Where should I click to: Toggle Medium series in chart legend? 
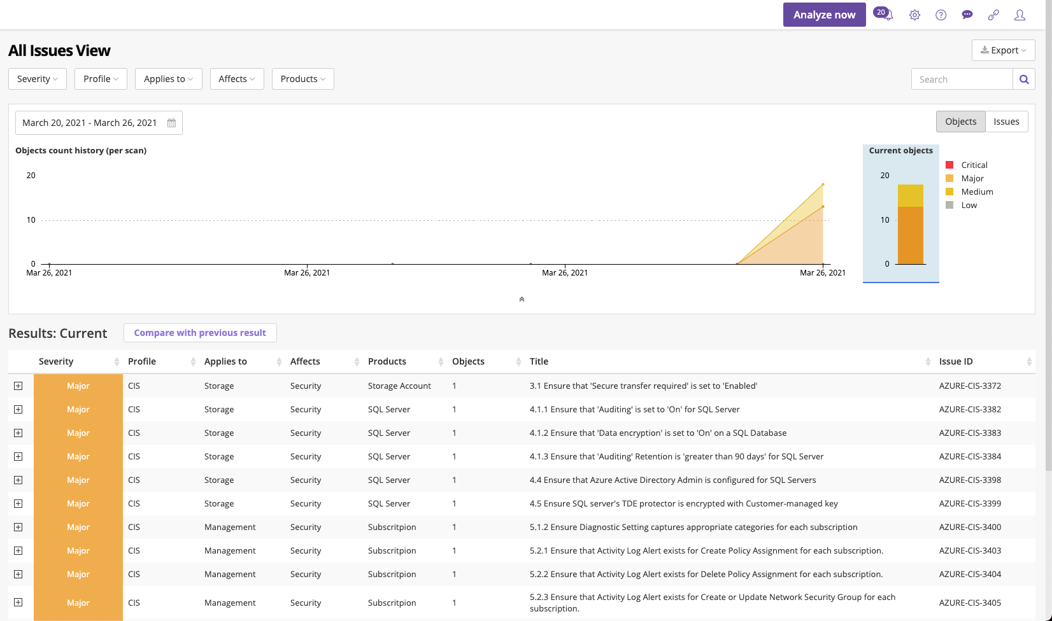pos(969,192)
